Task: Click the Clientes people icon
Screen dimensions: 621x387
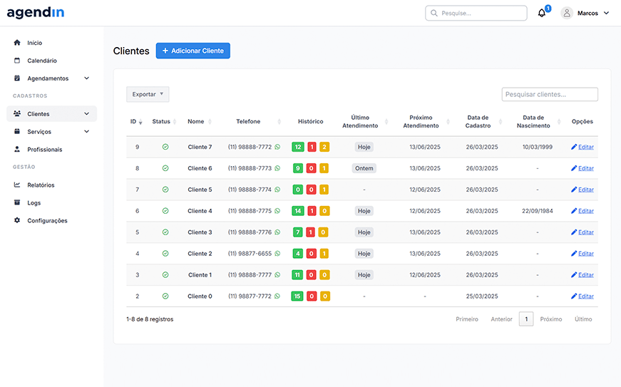Action: (17, 113)
